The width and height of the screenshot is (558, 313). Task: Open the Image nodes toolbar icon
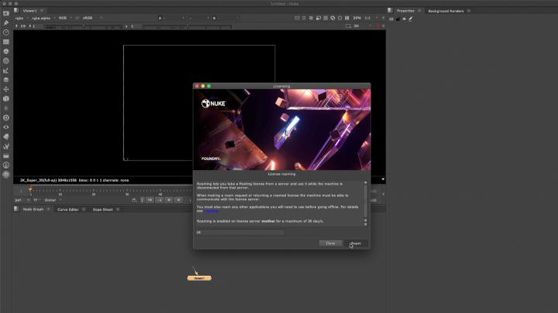tap(6, 13)
